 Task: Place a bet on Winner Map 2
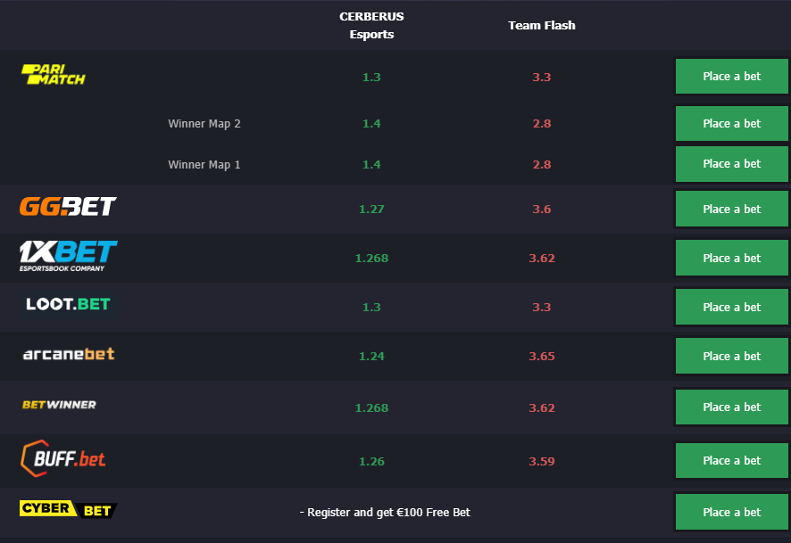click(x=731, y=123)
